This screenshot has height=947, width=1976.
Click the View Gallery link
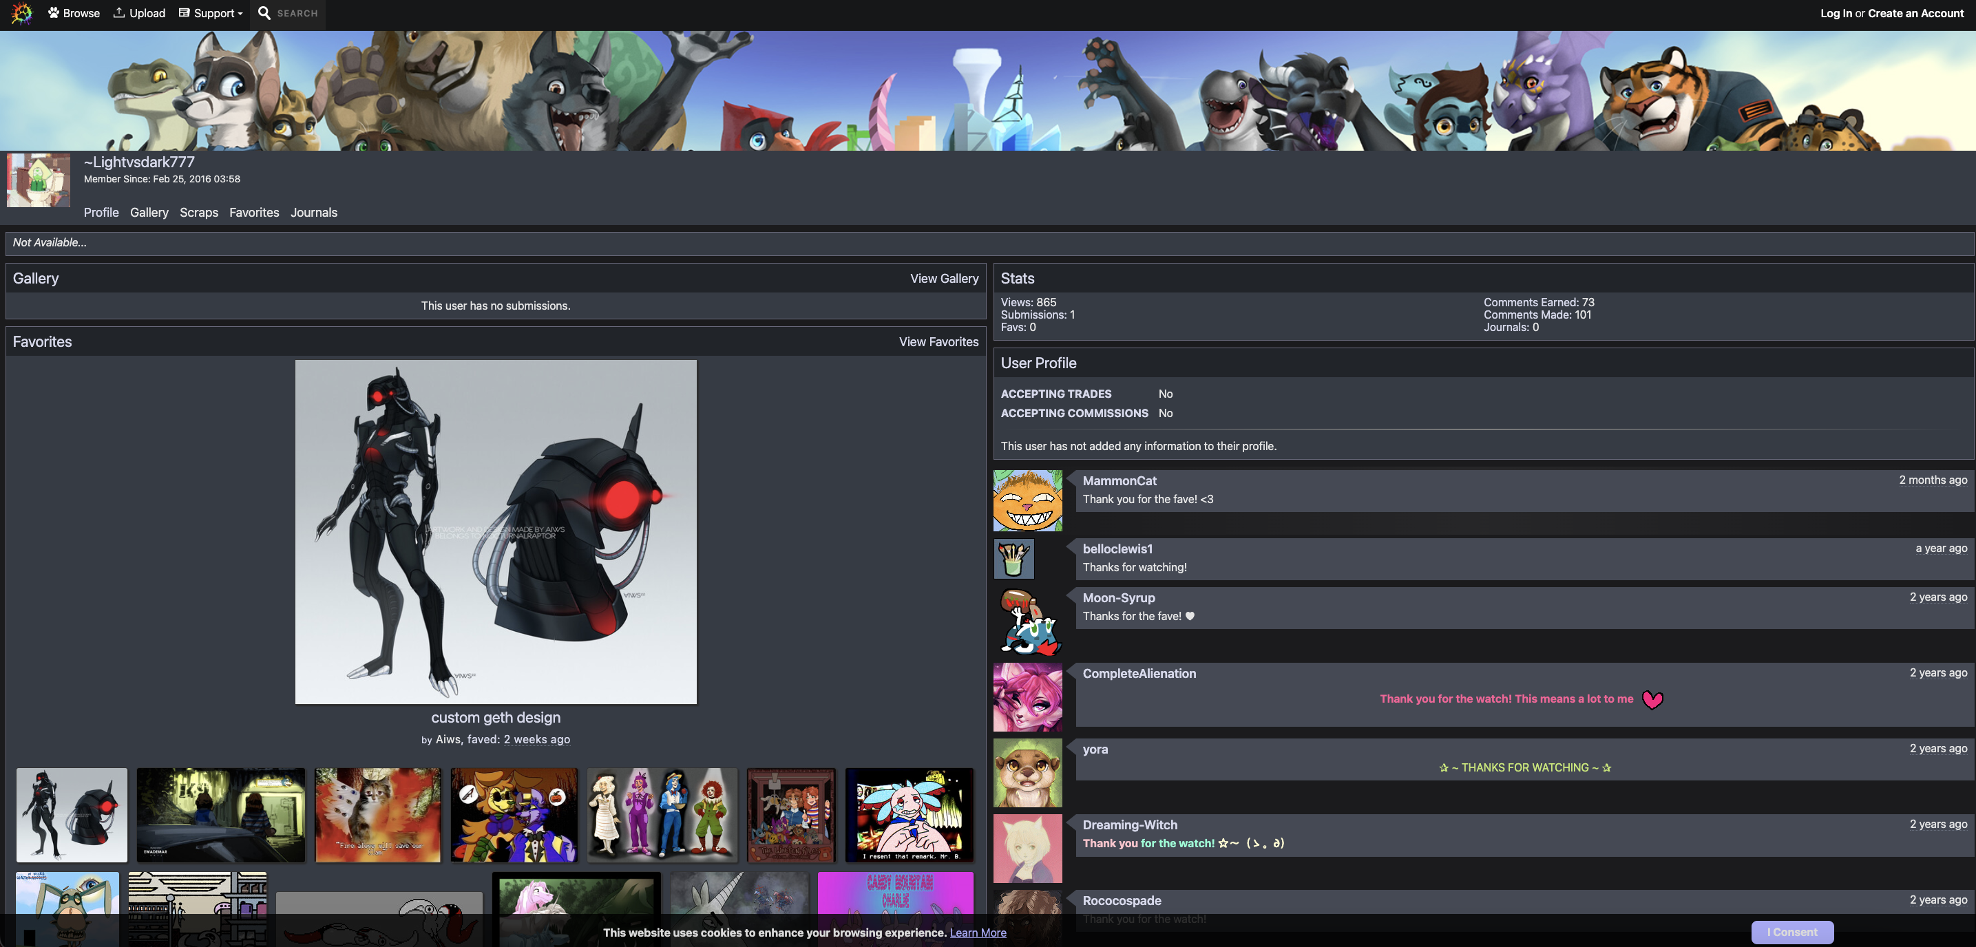pyautogui.click(x=944, y=278)
